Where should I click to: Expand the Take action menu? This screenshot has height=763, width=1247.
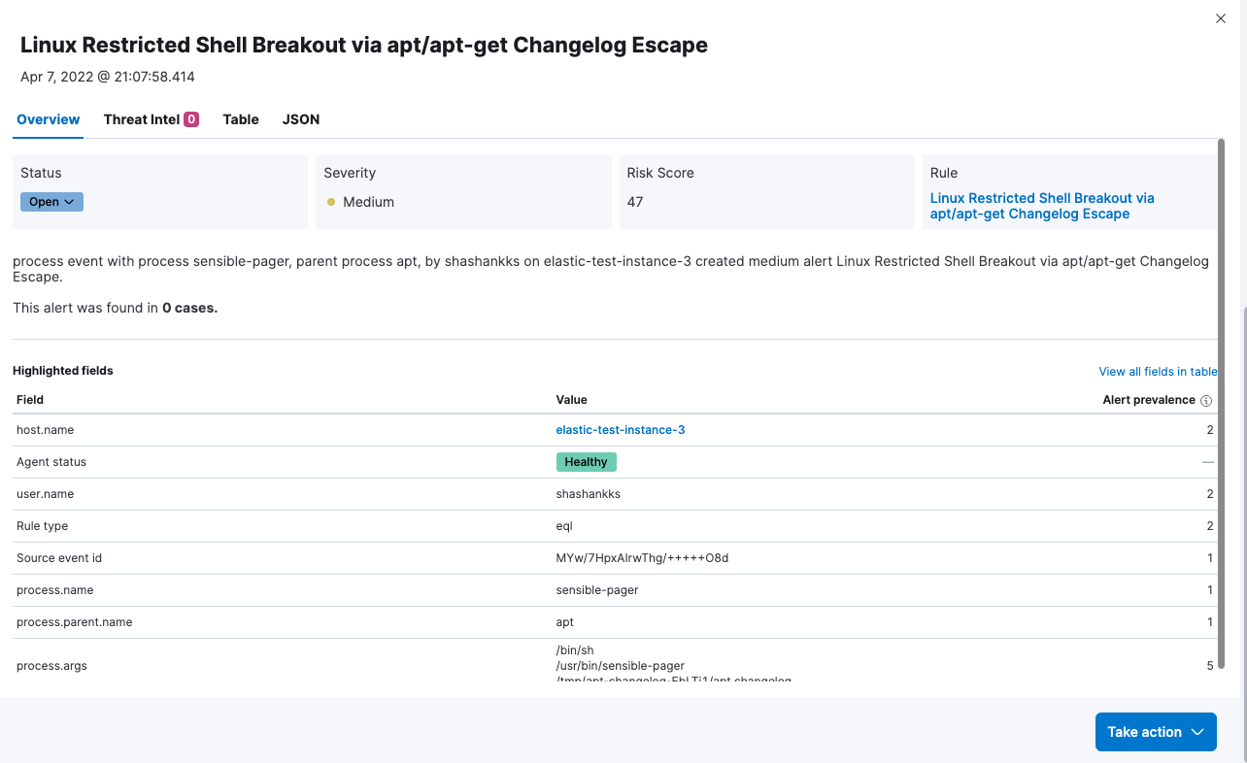pos(1156,732)
